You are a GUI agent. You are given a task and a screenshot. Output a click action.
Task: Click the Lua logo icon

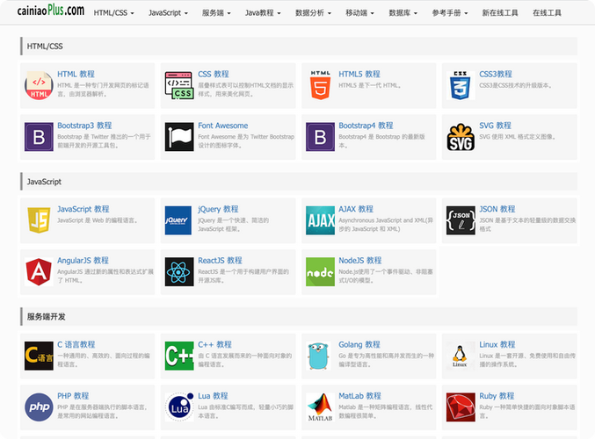[179, 407]
